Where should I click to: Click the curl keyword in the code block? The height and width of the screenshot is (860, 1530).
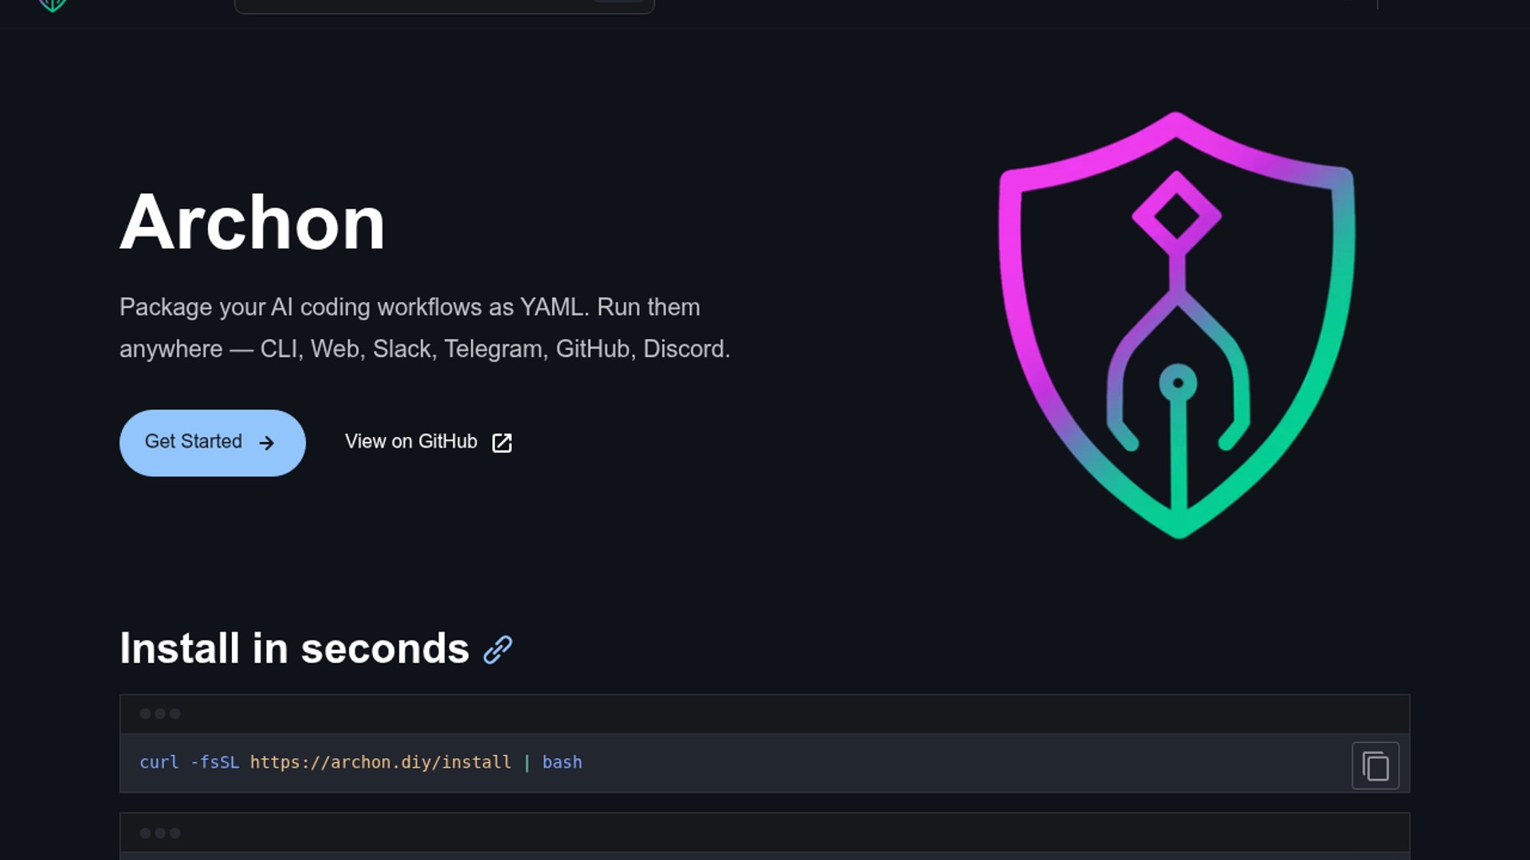click(159, 762)
